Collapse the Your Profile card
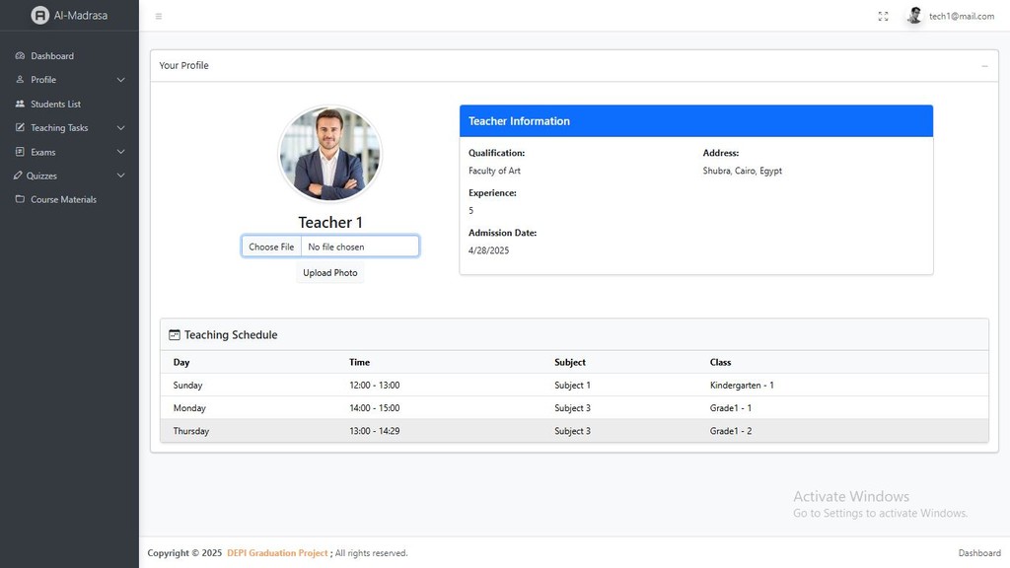The width and height of the screenshot is (1010, 568). point(983,66)
